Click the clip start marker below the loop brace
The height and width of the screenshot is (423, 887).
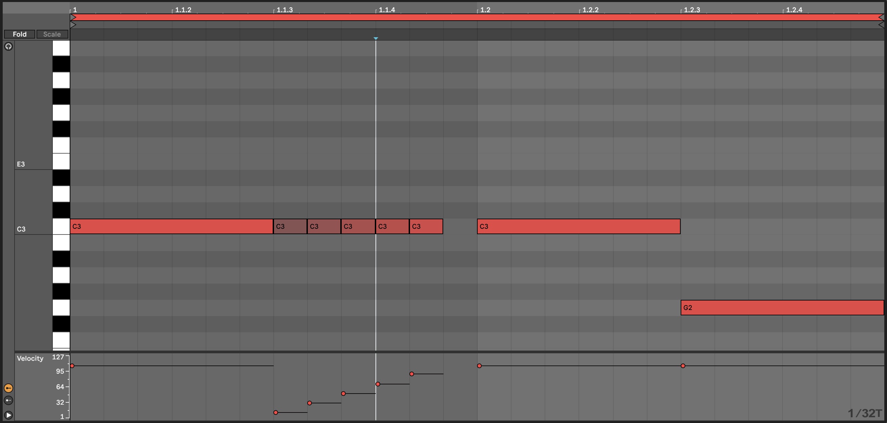point(73,25)
